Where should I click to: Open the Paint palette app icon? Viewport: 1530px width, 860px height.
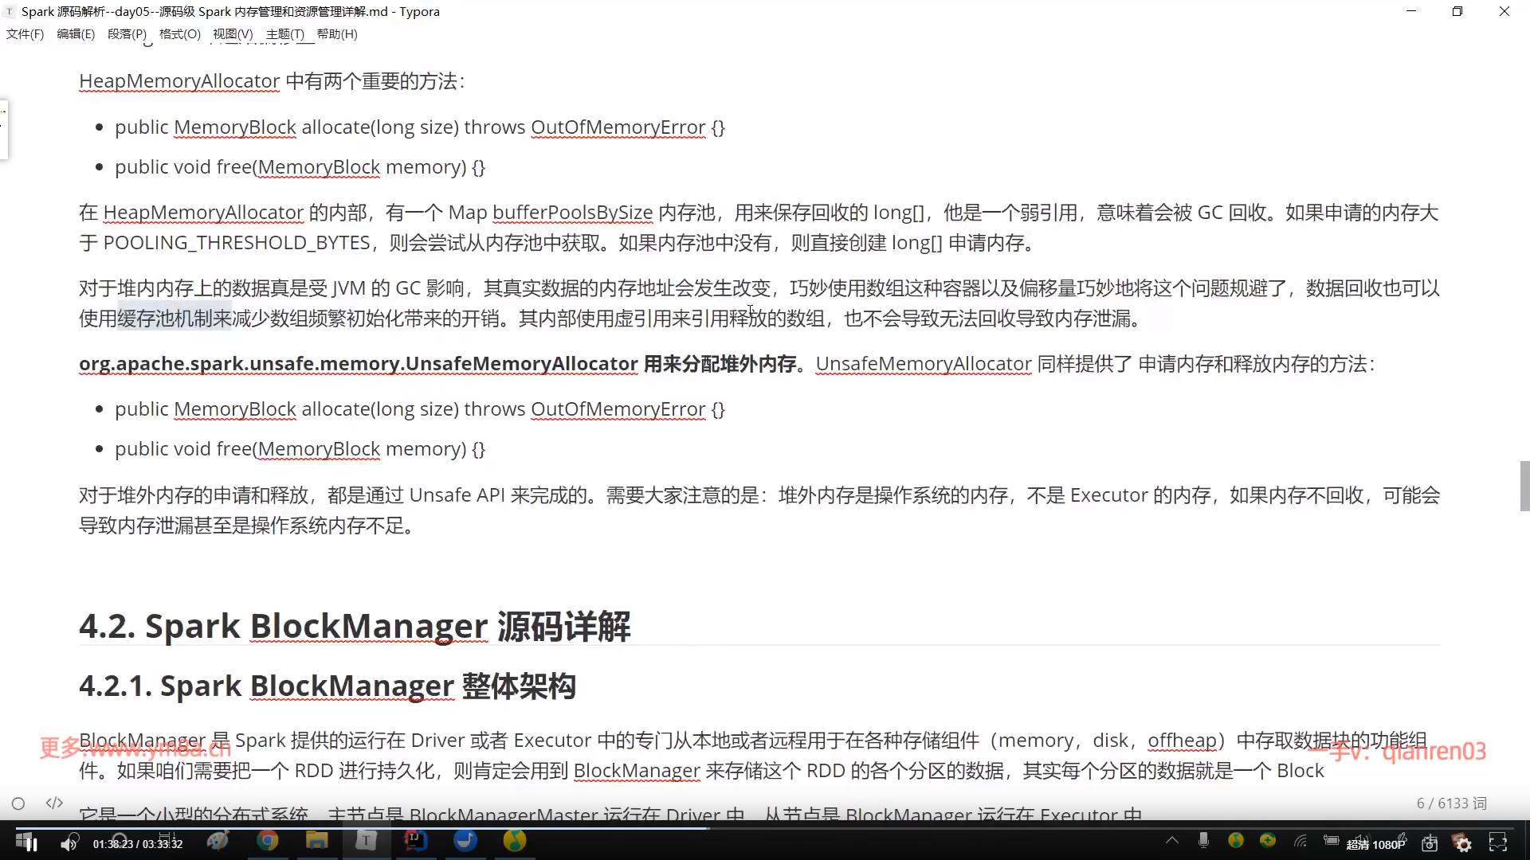click(218, 840)
